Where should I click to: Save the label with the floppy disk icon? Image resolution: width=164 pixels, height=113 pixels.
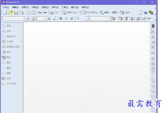coord(16,13)
